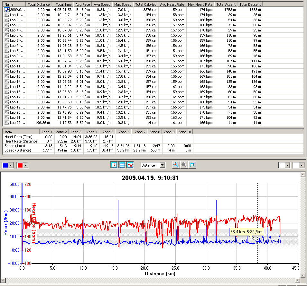Toggle the red curve smoothing button
The height and width of the screenshot is (286, 307).
pyautogui.click(x=130, y=165)
